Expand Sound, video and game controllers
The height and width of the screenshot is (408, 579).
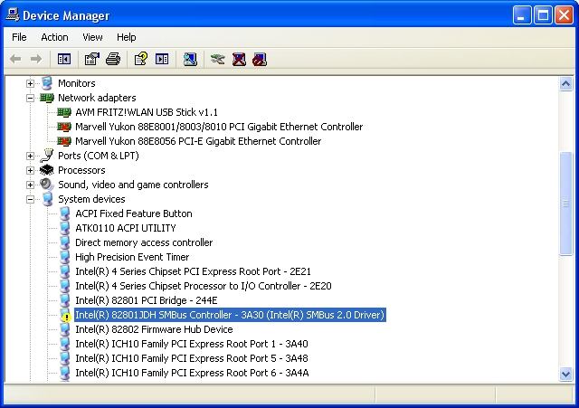tap(30, 185)
